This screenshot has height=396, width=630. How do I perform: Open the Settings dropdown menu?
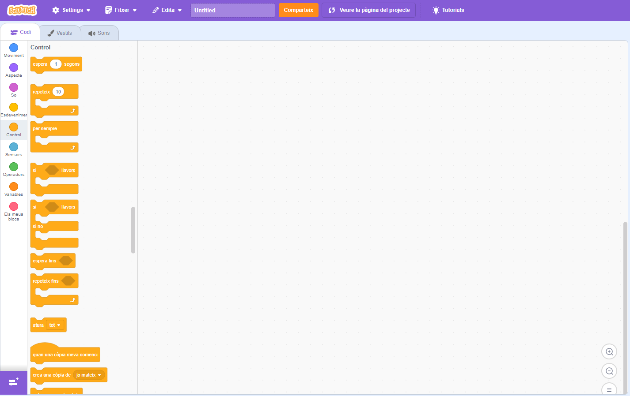(71, 10)
